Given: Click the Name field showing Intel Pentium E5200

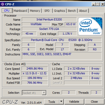Looking at the screenshot, I should click(49, 19).
